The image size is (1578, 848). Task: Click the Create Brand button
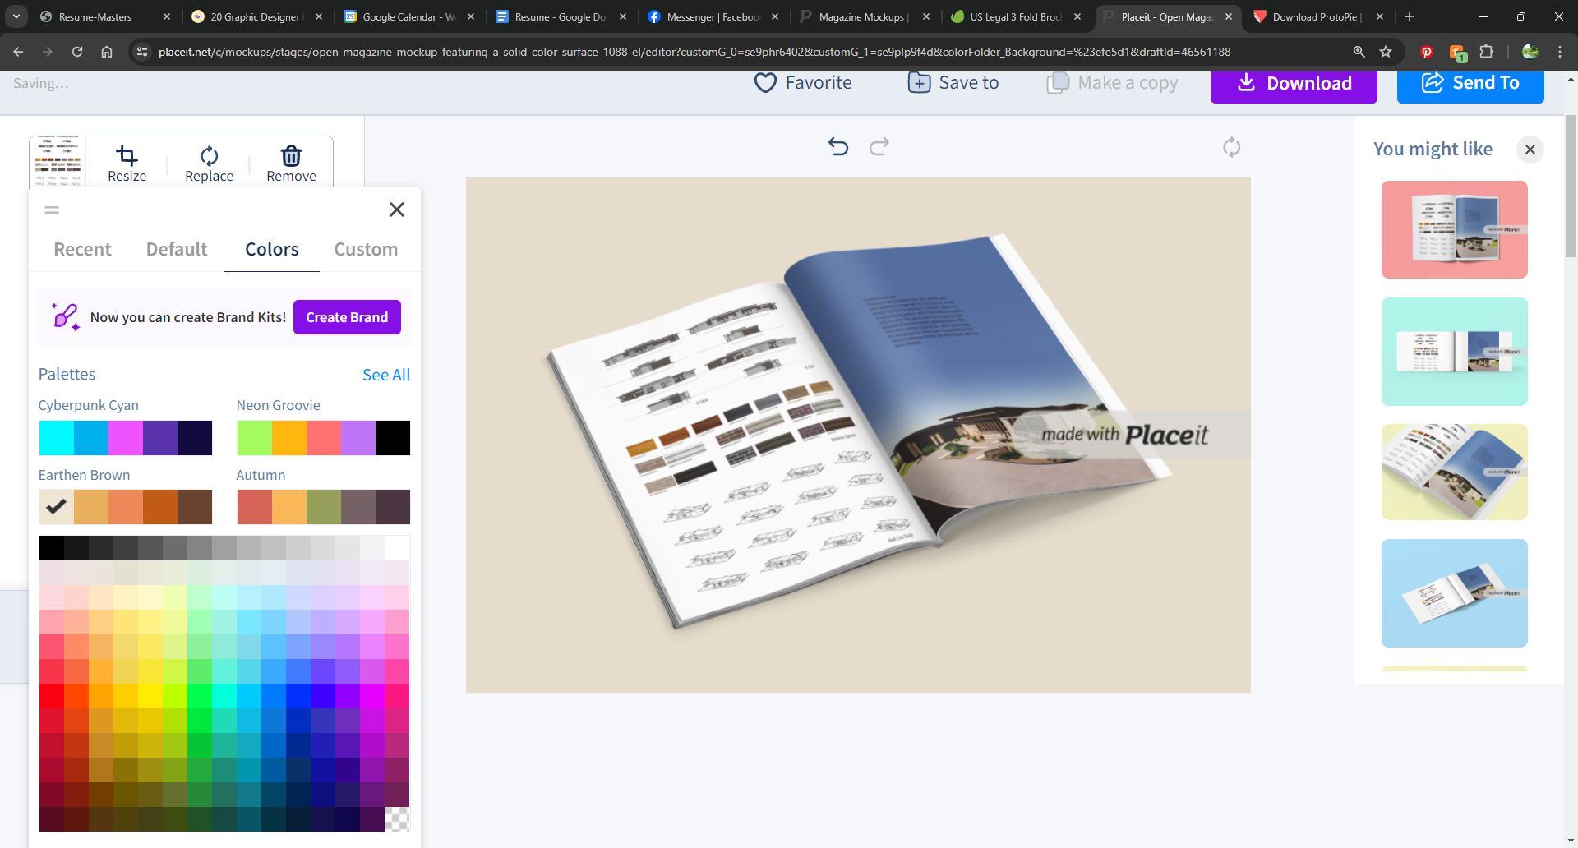point(347,317)
